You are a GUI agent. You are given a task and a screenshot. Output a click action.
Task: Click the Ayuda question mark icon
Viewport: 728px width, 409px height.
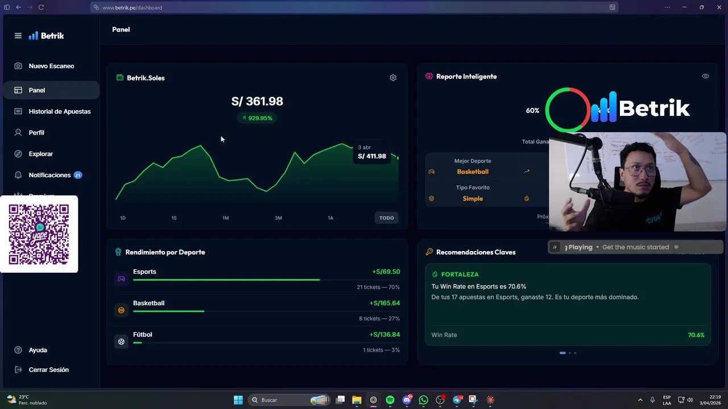[x=18, y=350]
